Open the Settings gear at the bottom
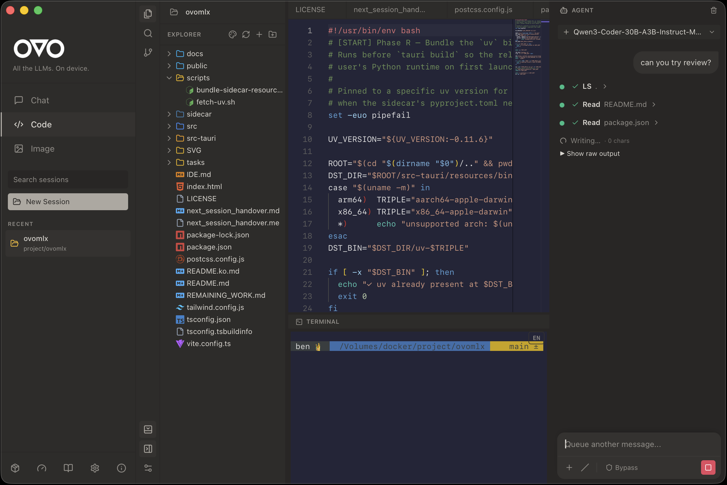727x485 pixels. (95, 468)
